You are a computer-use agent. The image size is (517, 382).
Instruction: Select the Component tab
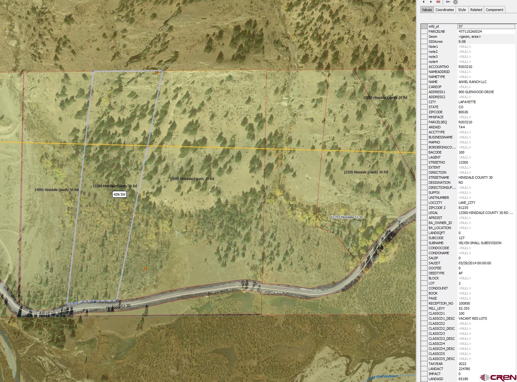(494, 10)
